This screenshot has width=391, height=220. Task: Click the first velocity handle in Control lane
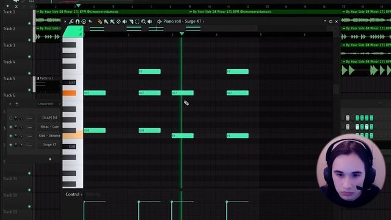click(x=84, y=202)
